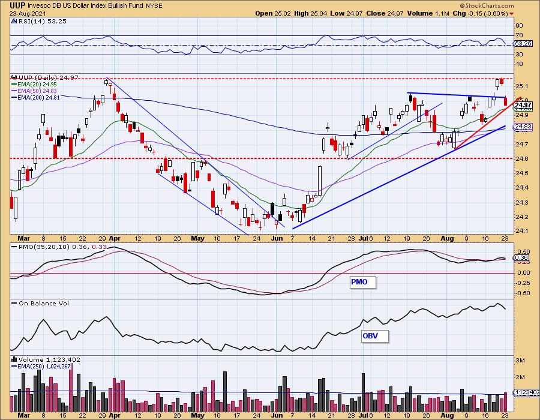Click the 0.00 label on PMO axis
540x420 pixels.
point(523,272)
